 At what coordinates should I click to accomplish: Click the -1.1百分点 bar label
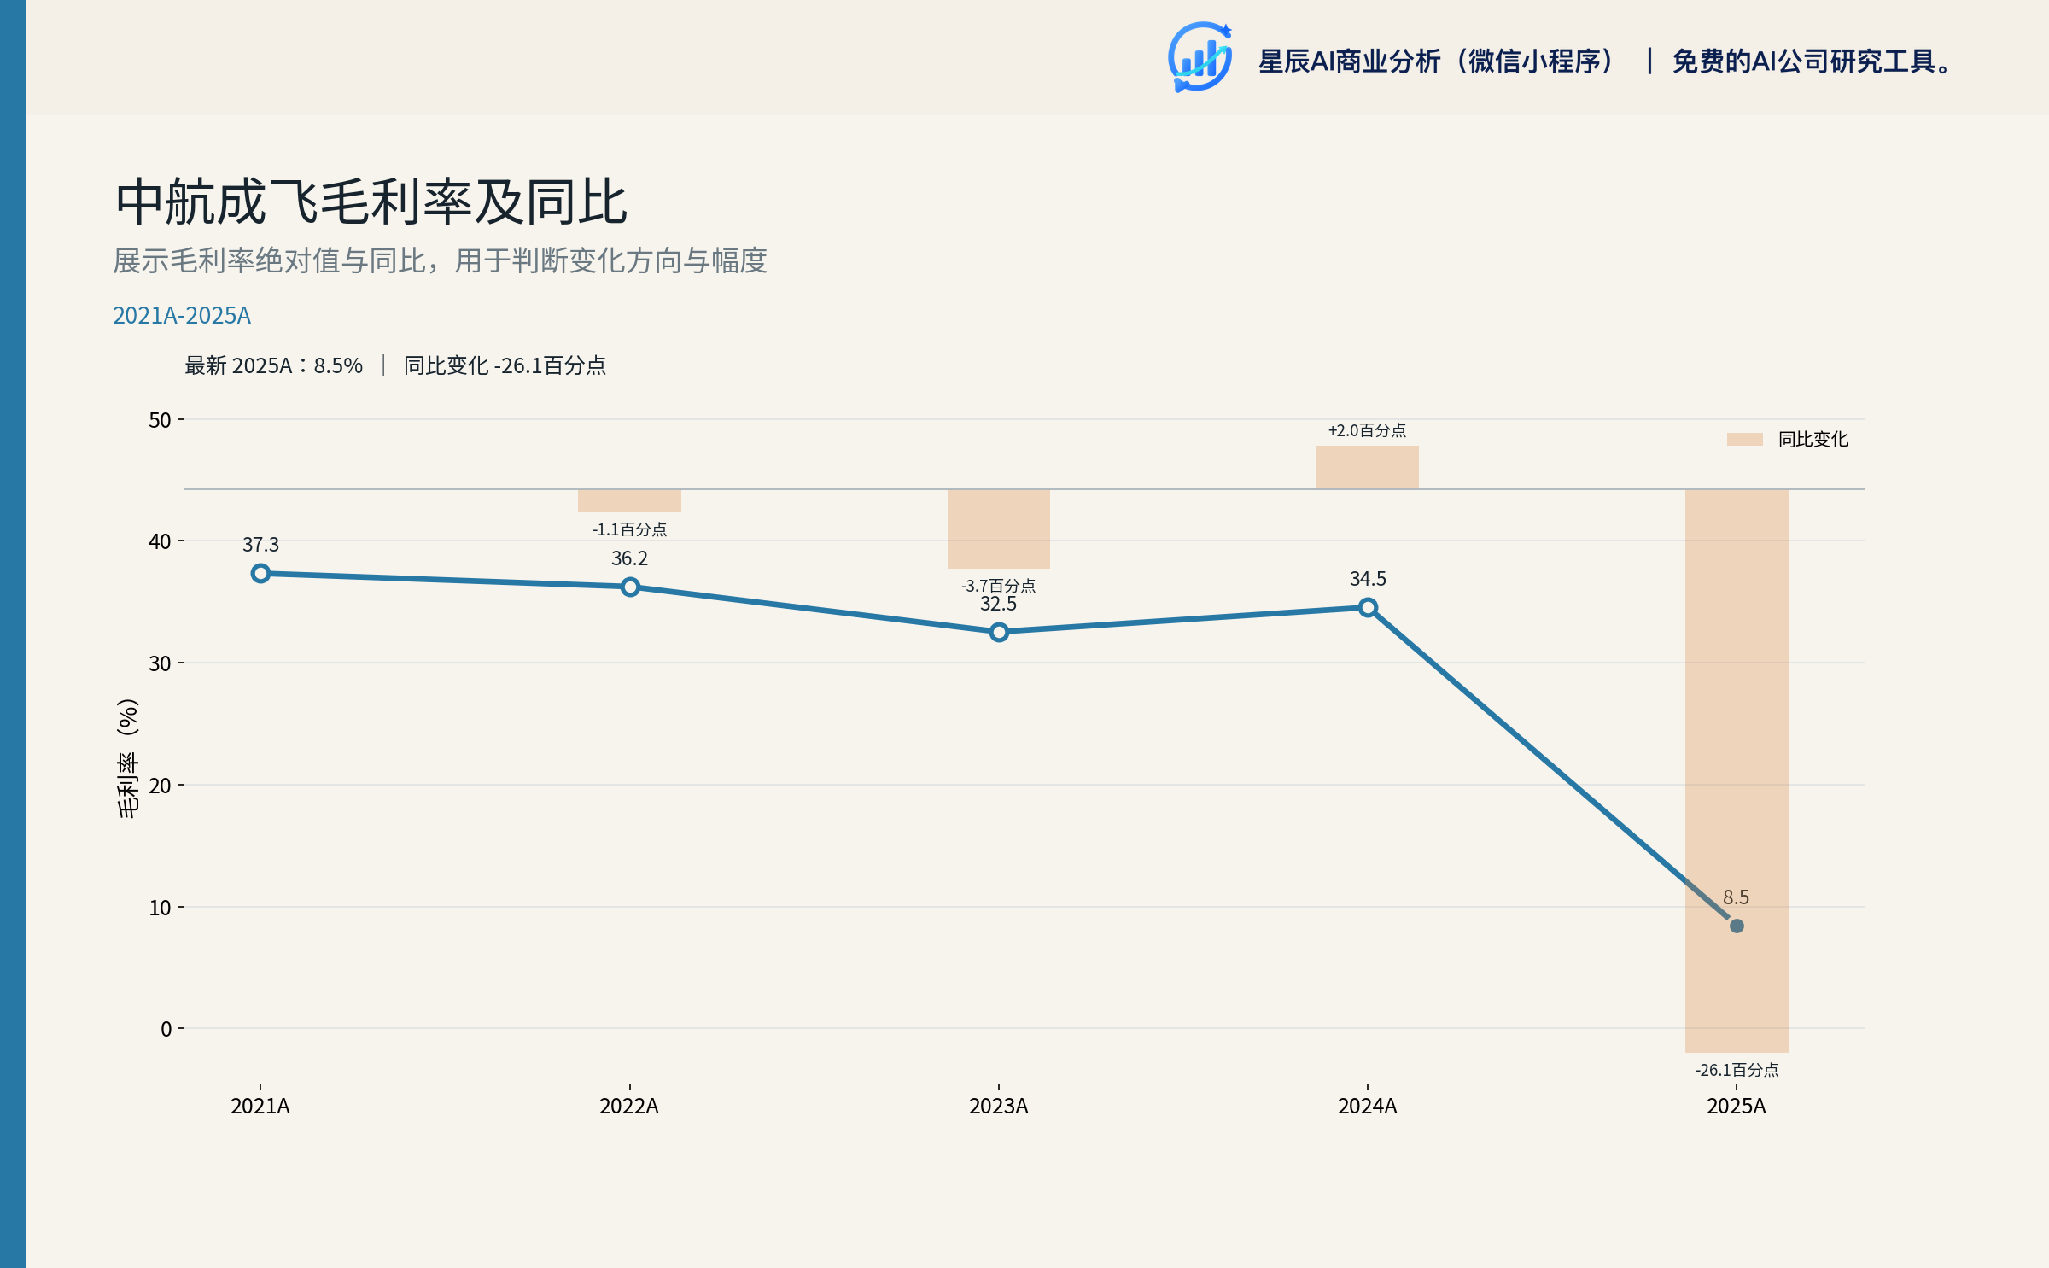[630, 529]
